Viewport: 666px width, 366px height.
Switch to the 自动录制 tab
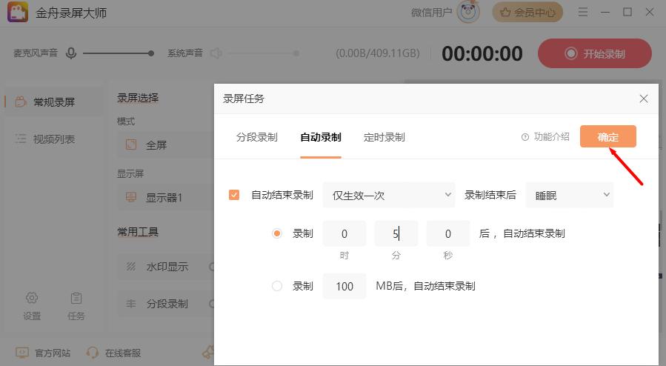(x=321, y=137)
